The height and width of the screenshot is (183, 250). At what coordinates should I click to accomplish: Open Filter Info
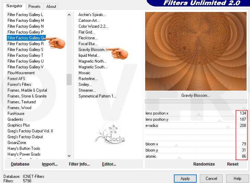79,164
